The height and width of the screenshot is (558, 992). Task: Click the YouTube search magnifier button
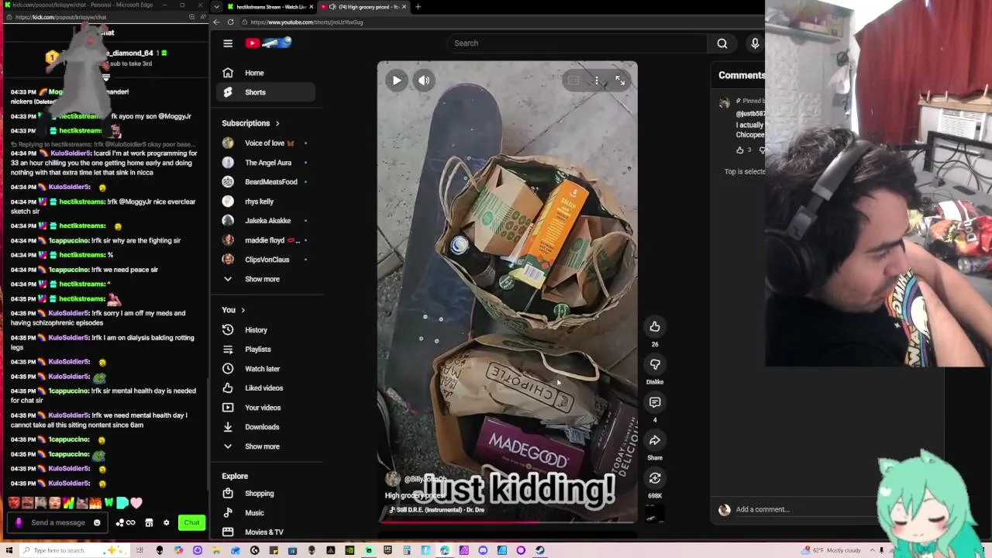(x=722, y=43)
